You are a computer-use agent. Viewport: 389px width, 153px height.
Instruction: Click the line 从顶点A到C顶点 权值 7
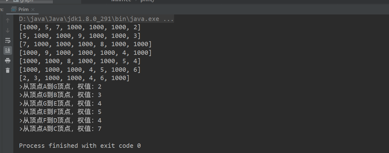(60, 129)
